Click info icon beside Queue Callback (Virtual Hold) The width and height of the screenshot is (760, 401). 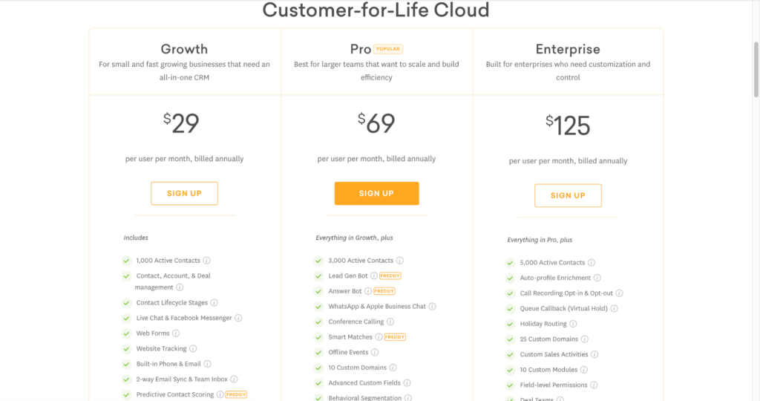pyautogui.click(x=614, y=308)
